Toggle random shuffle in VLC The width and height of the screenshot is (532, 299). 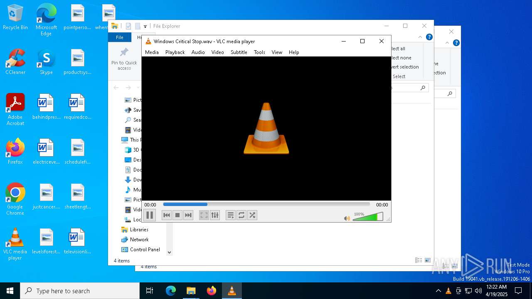point(252,215)
